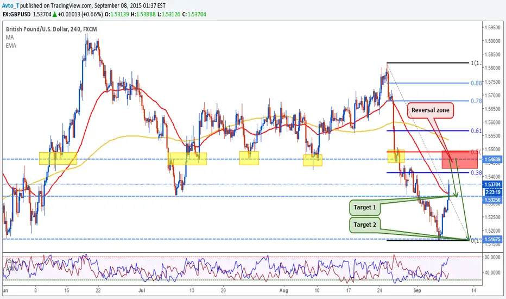Open the Avto_T author profile link
Viewport: 506px width, 299px height.
point(11,5)
